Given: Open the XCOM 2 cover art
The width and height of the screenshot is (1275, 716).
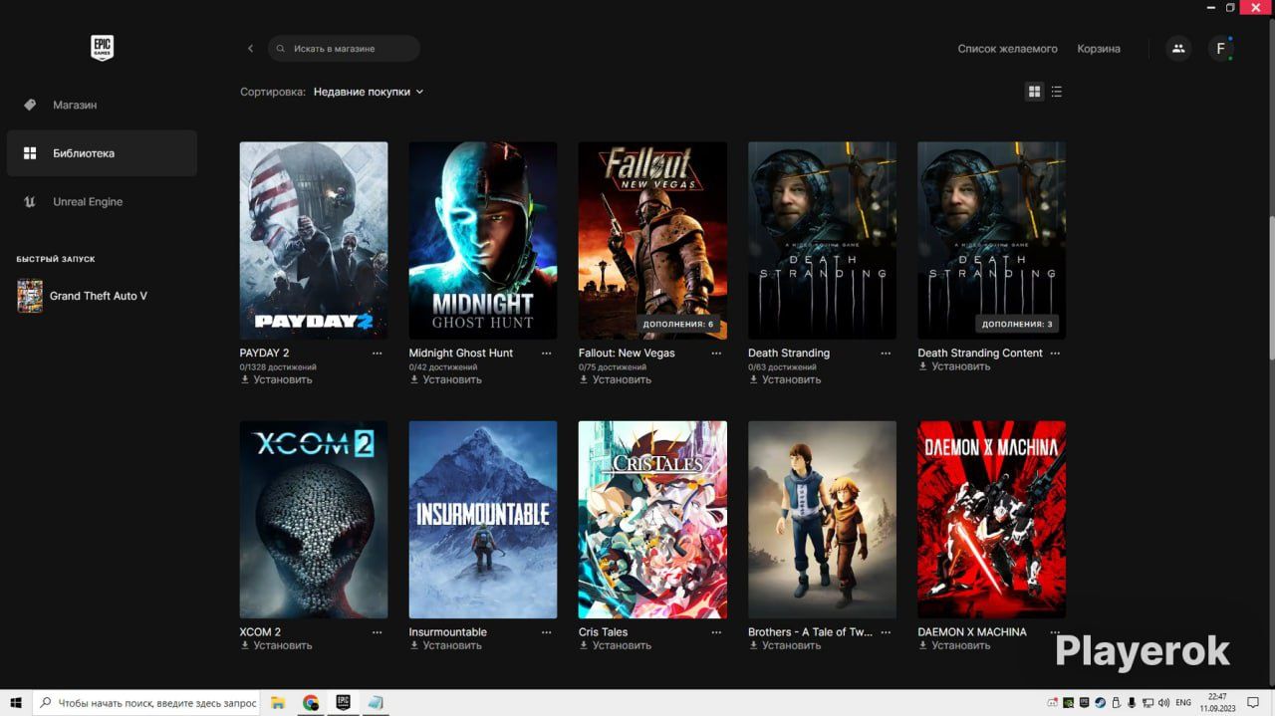Looking at the screenshot, I should click(x=314, y=520).
